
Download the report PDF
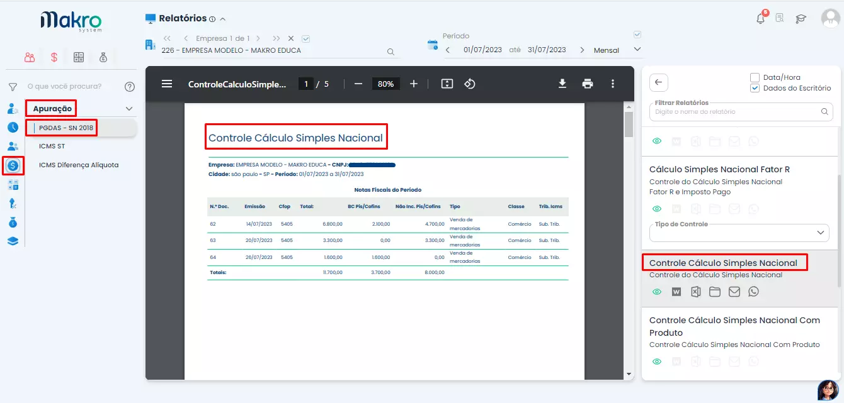click(562, 84)
